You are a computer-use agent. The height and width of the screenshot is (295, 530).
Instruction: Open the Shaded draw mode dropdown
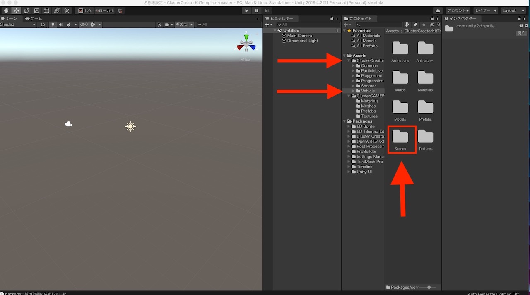tap(17, 24)
